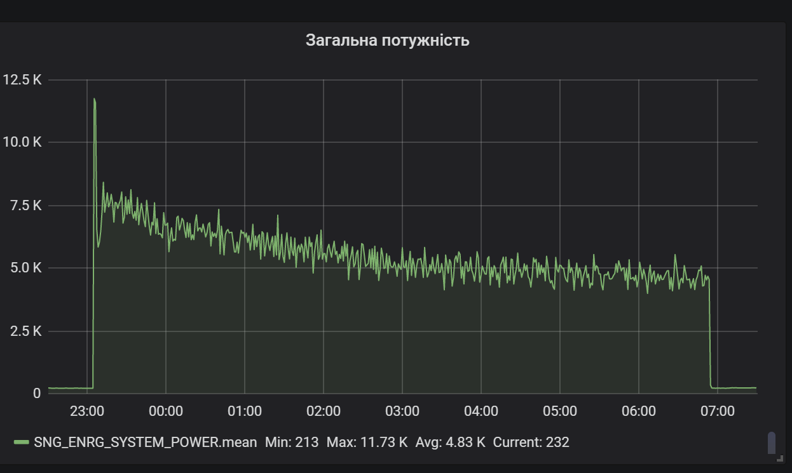Click the 00:00 time axis label
Screen dimensions: 792x473
click(166, 411)
